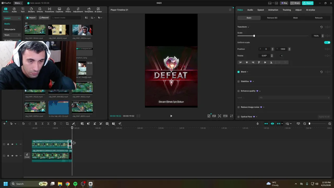Screen dimensions: 334x188
Task: Enable the Reduce image noise checkbox
Action: coord(238,107)
